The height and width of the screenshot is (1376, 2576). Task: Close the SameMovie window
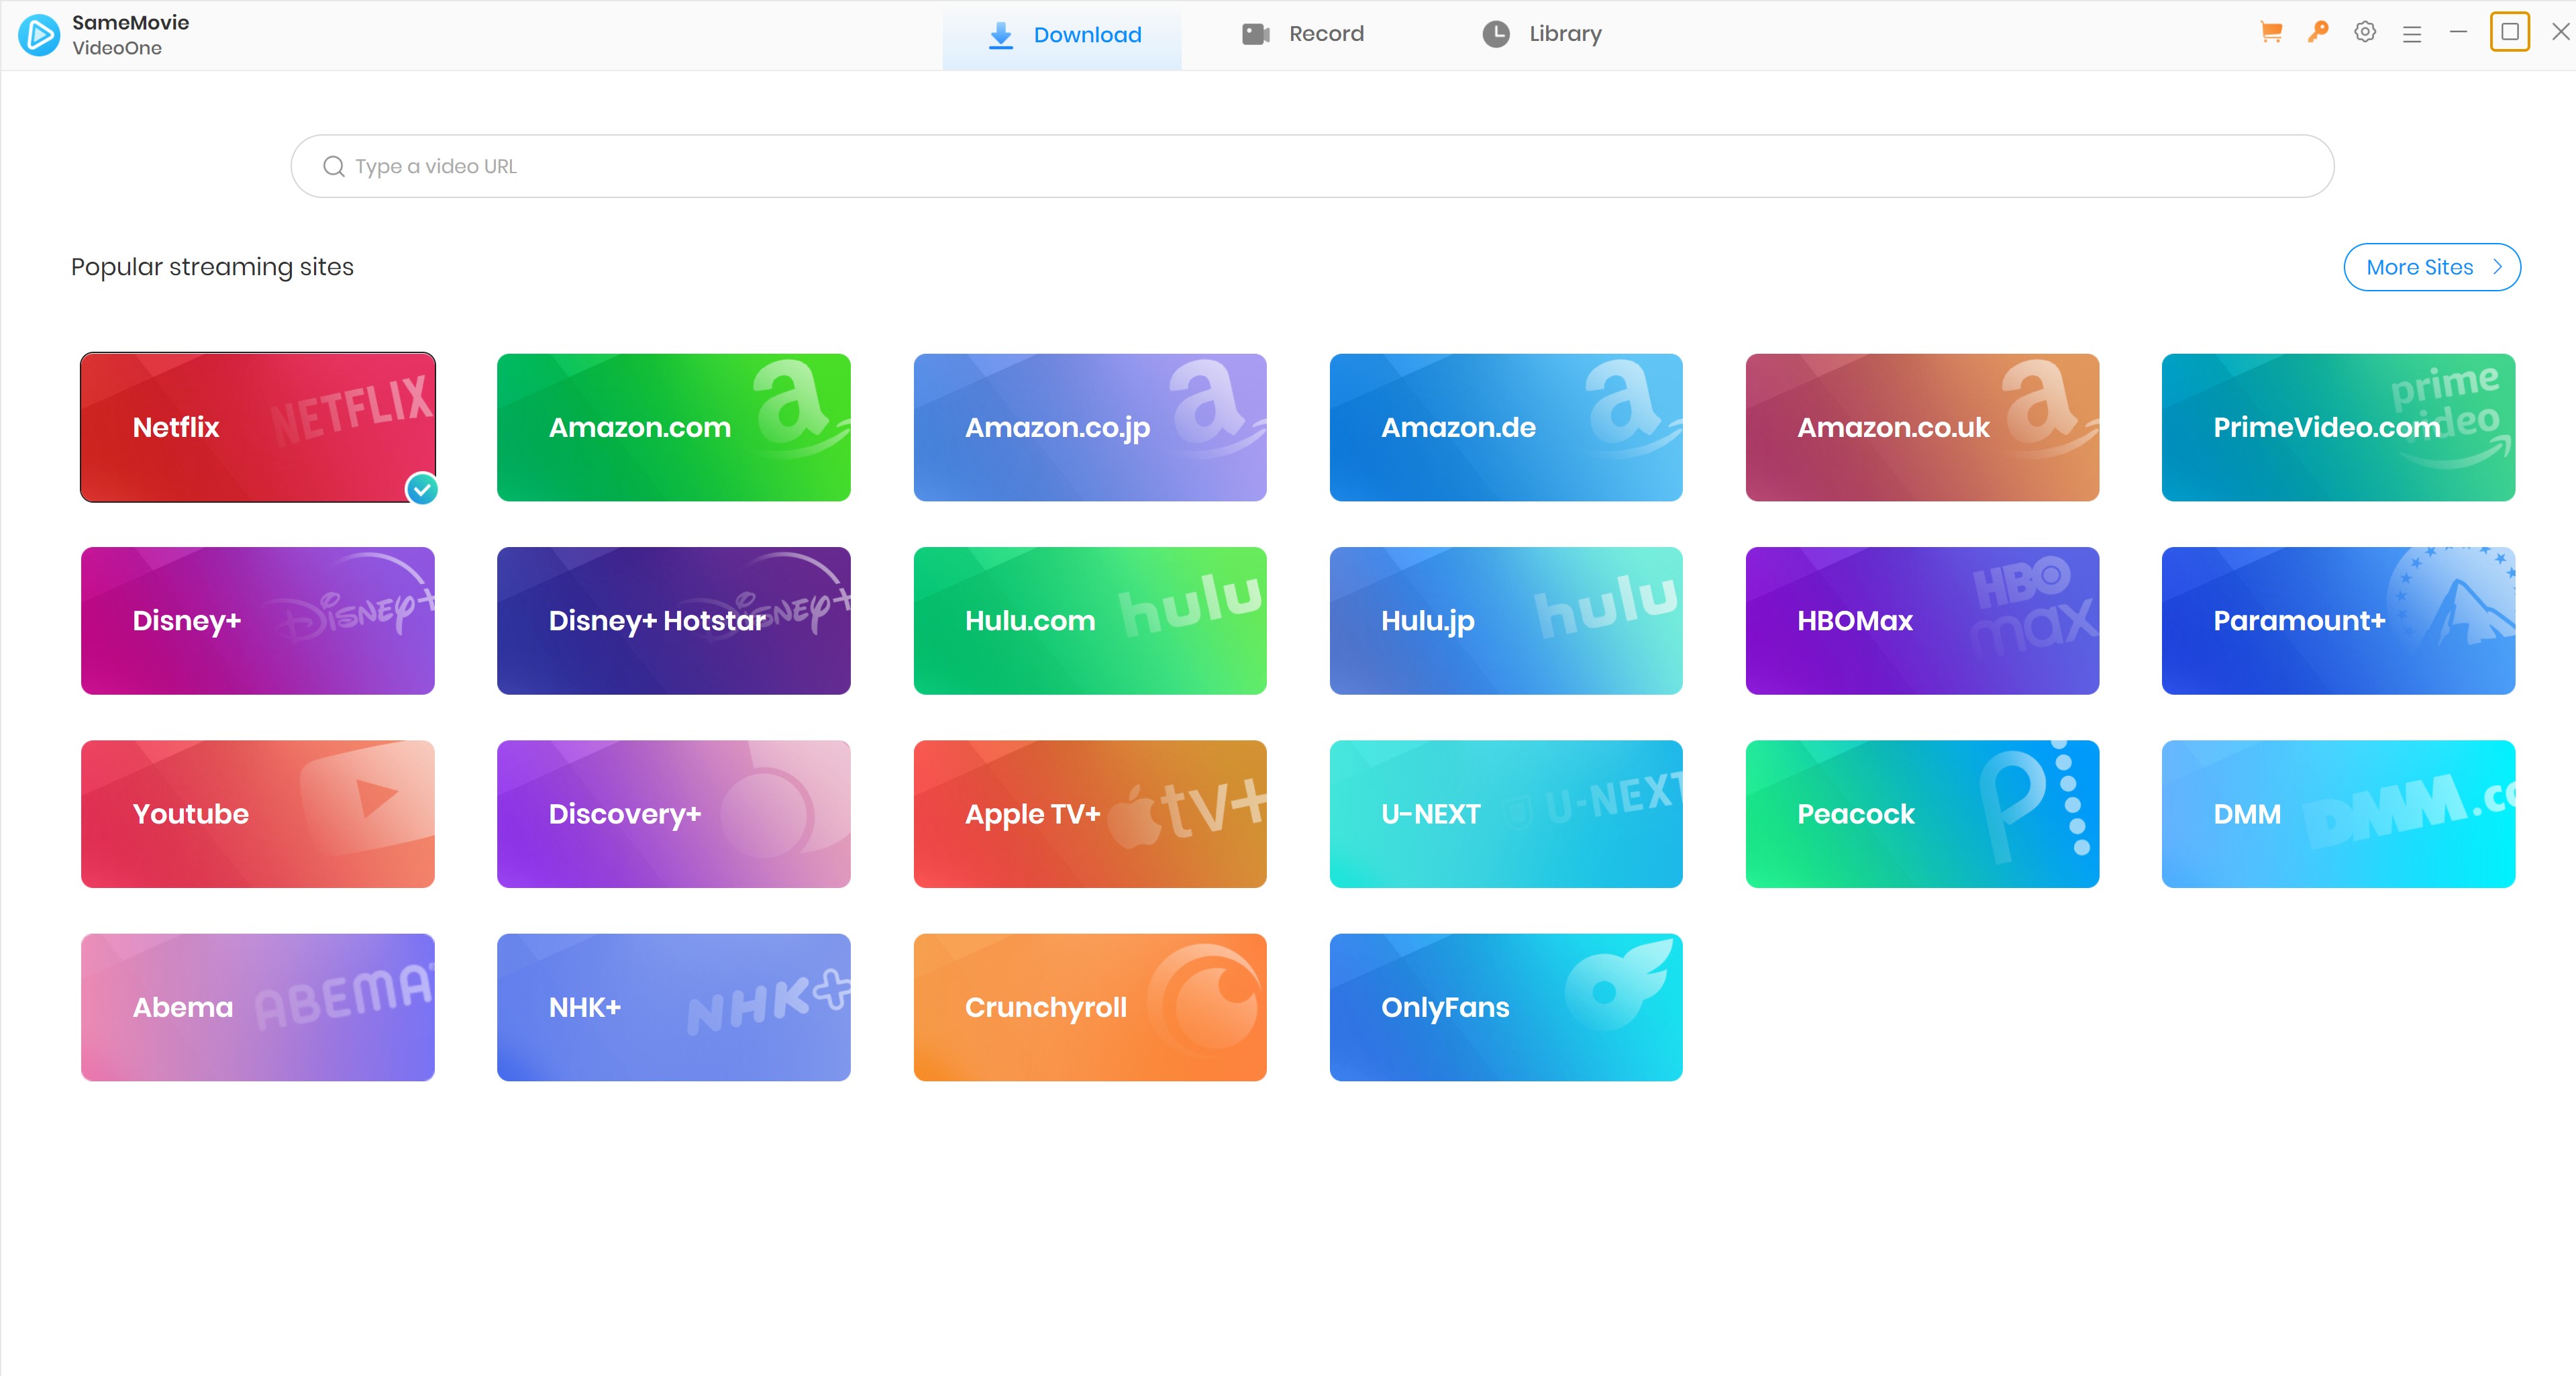(2560, 32)
